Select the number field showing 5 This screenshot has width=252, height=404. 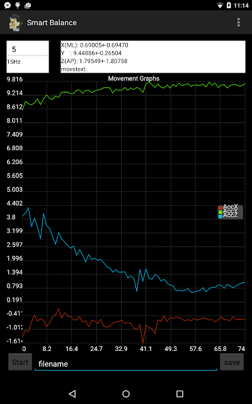(28, 50)
